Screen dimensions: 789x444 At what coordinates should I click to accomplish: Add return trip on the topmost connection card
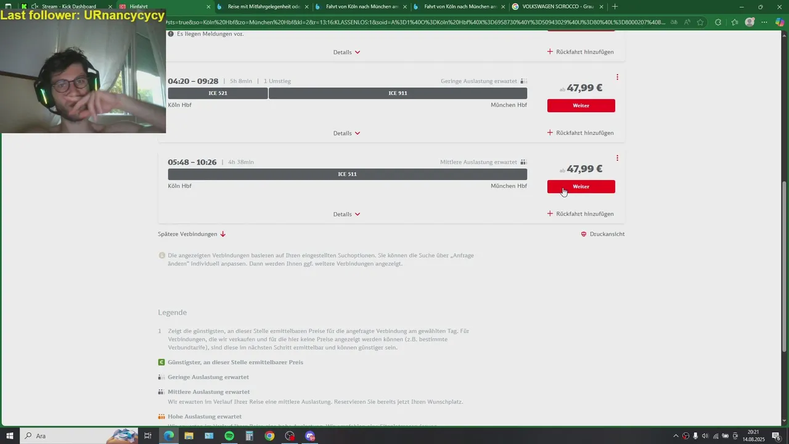(580, 52)
